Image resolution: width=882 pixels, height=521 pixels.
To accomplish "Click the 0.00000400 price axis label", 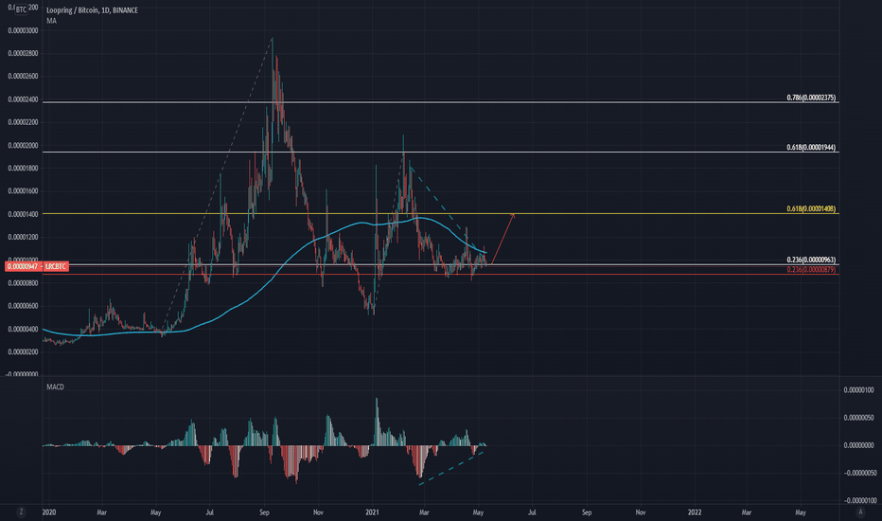I will point(23,330).
